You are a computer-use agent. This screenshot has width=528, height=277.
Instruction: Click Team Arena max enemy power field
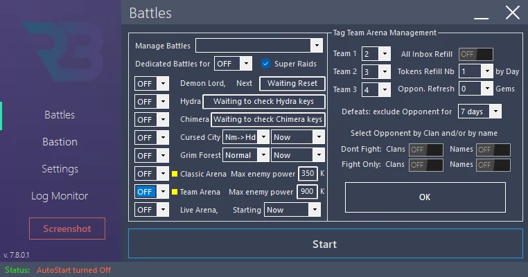(x=307, y=192)
